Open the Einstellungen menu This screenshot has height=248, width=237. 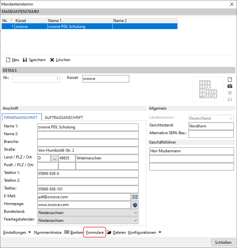point(15,232)
